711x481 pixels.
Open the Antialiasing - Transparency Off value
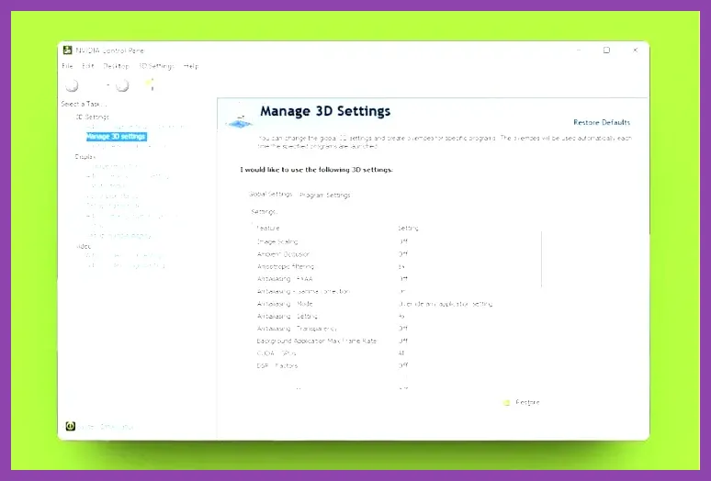[x=403, y=329]
